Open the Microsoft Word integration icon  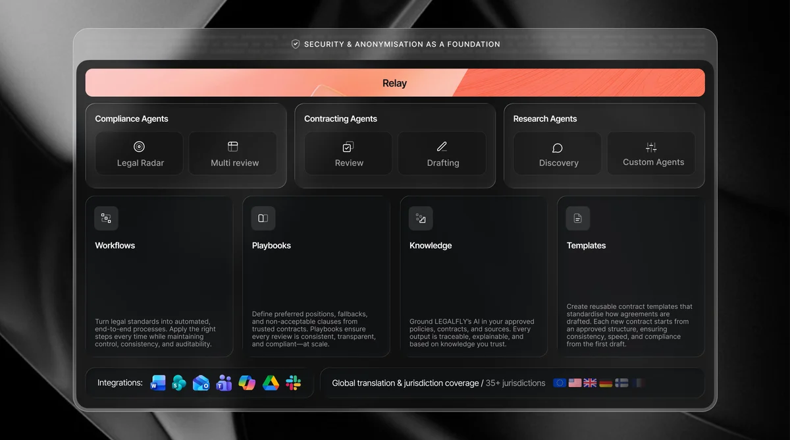click(x=157, y=383)
